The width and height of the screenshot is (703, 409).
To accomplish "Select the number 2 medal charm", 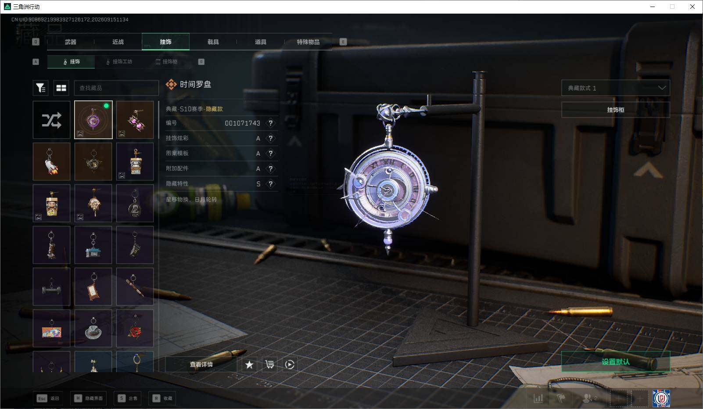I will coord(135,203).
